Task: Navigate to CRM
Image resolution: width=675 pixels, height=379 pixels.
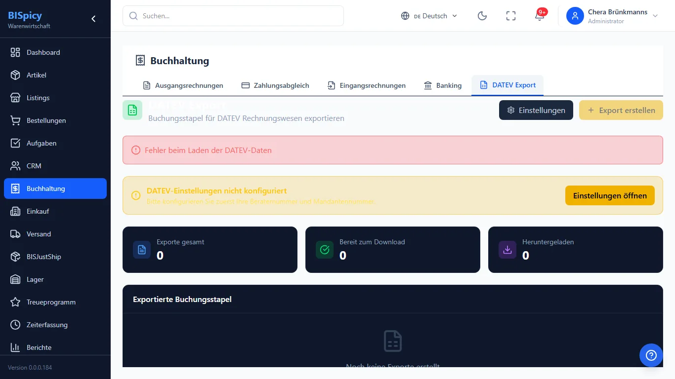Action: click(55, 166)
